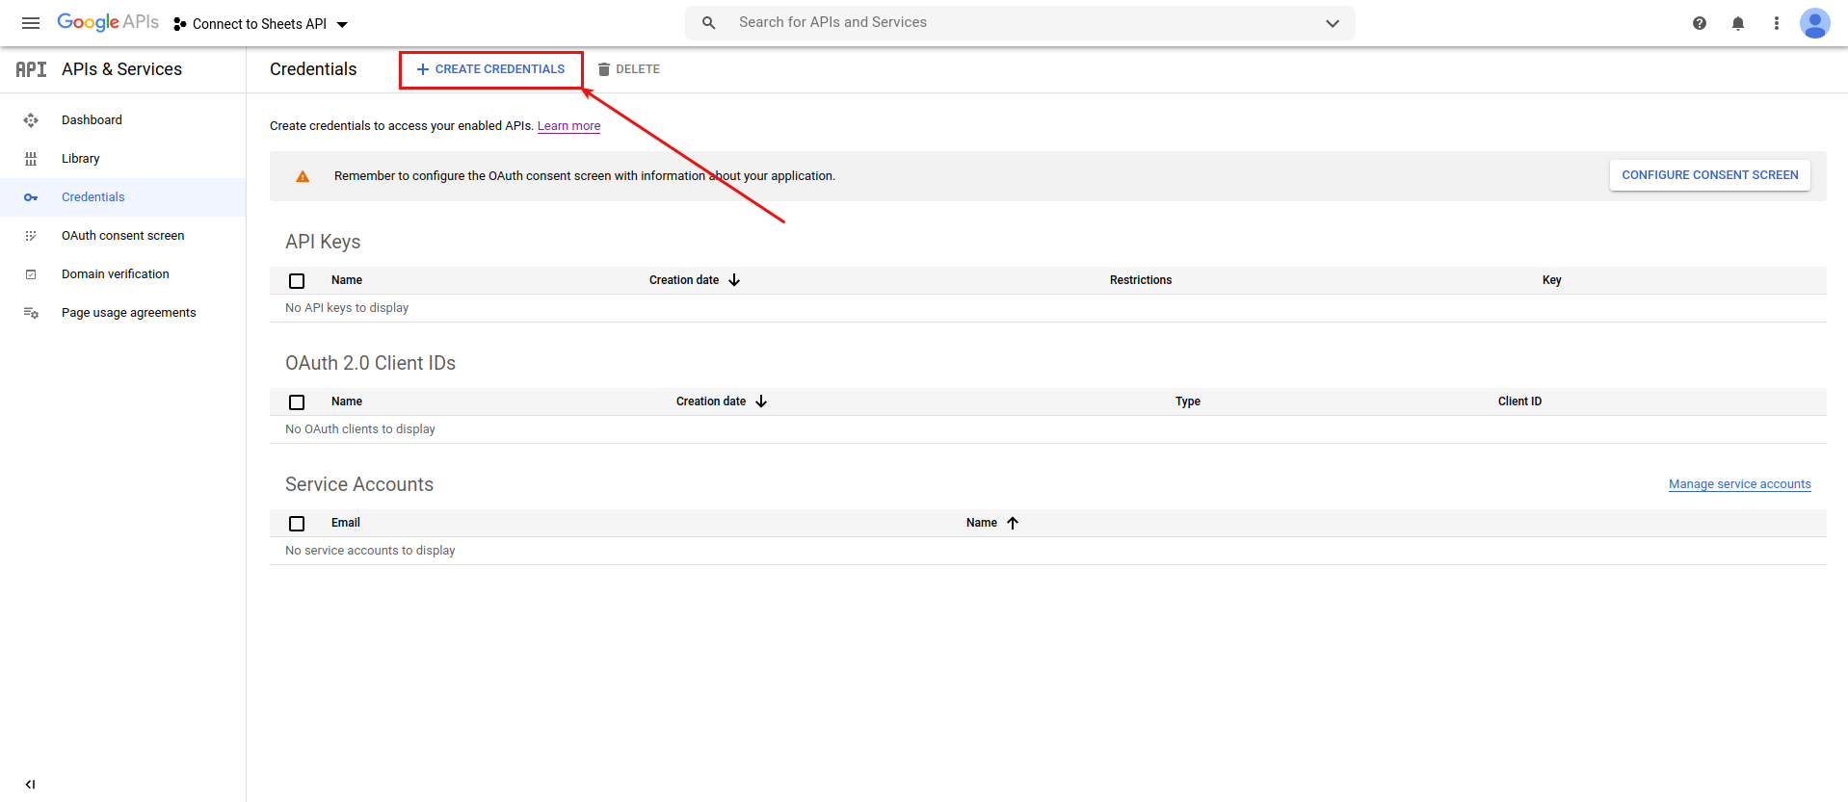
Task: Click the API Keys Name column header
Action: pyautogui.click(x=347, y=280)
